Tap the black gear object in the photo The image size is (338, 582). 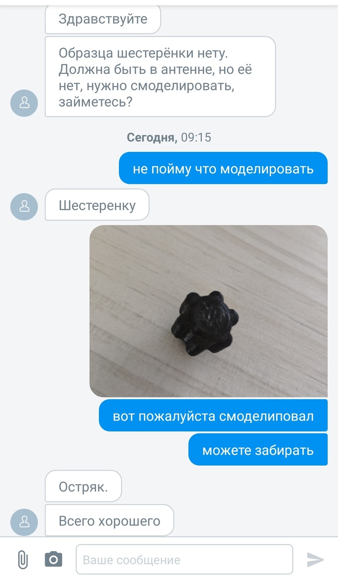[205, 321]
